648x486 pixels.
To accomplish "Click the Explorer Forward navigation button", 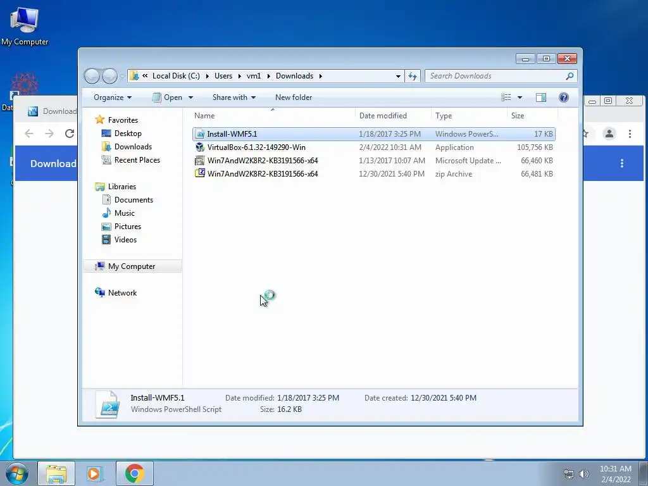I will click(x=109, y=76).
